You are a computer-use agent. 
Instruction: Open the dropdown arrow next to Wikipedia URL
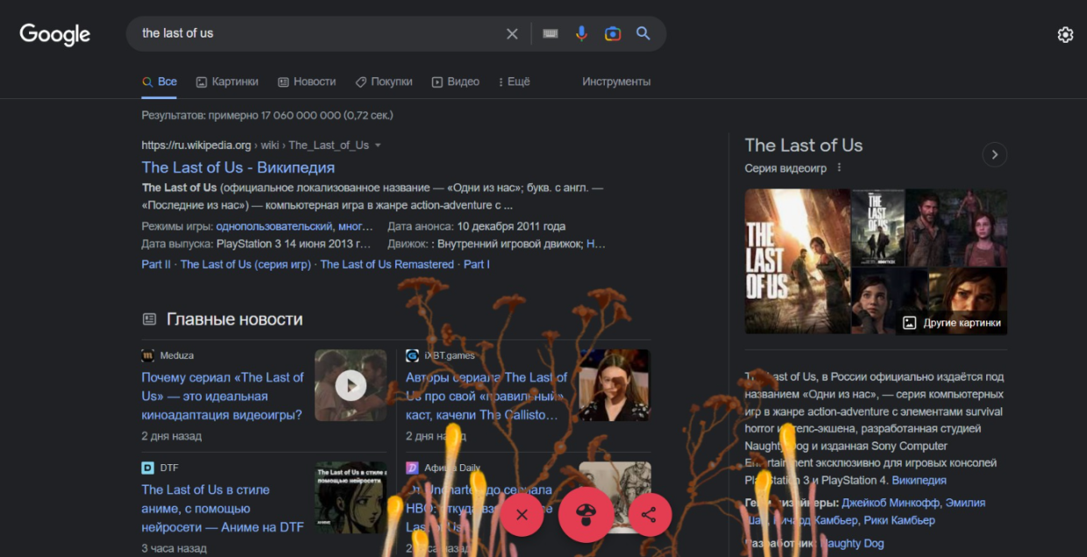tap(378, 145)
